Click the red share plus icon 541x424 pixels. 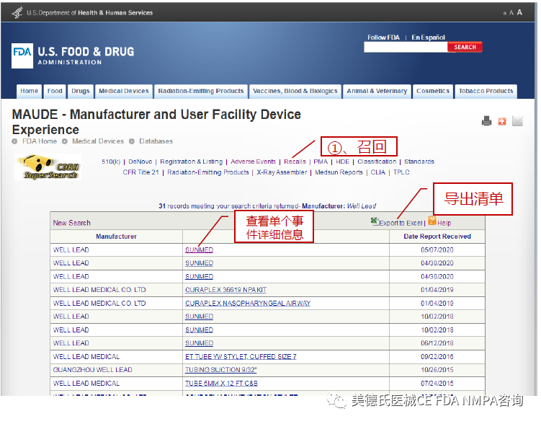tap(502, 121)
